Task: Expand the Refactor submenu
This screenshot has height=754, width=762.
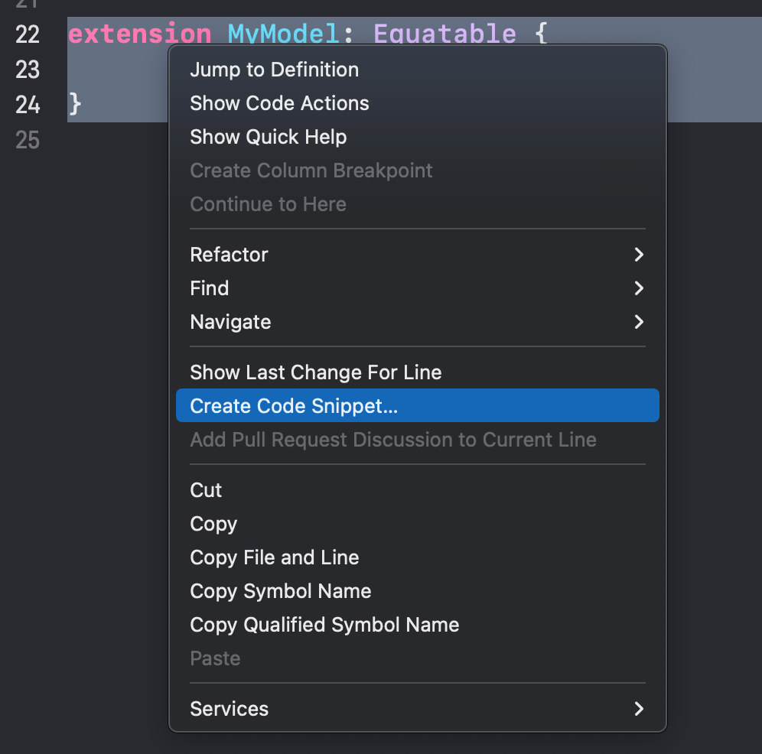Action: pos(418,254)
